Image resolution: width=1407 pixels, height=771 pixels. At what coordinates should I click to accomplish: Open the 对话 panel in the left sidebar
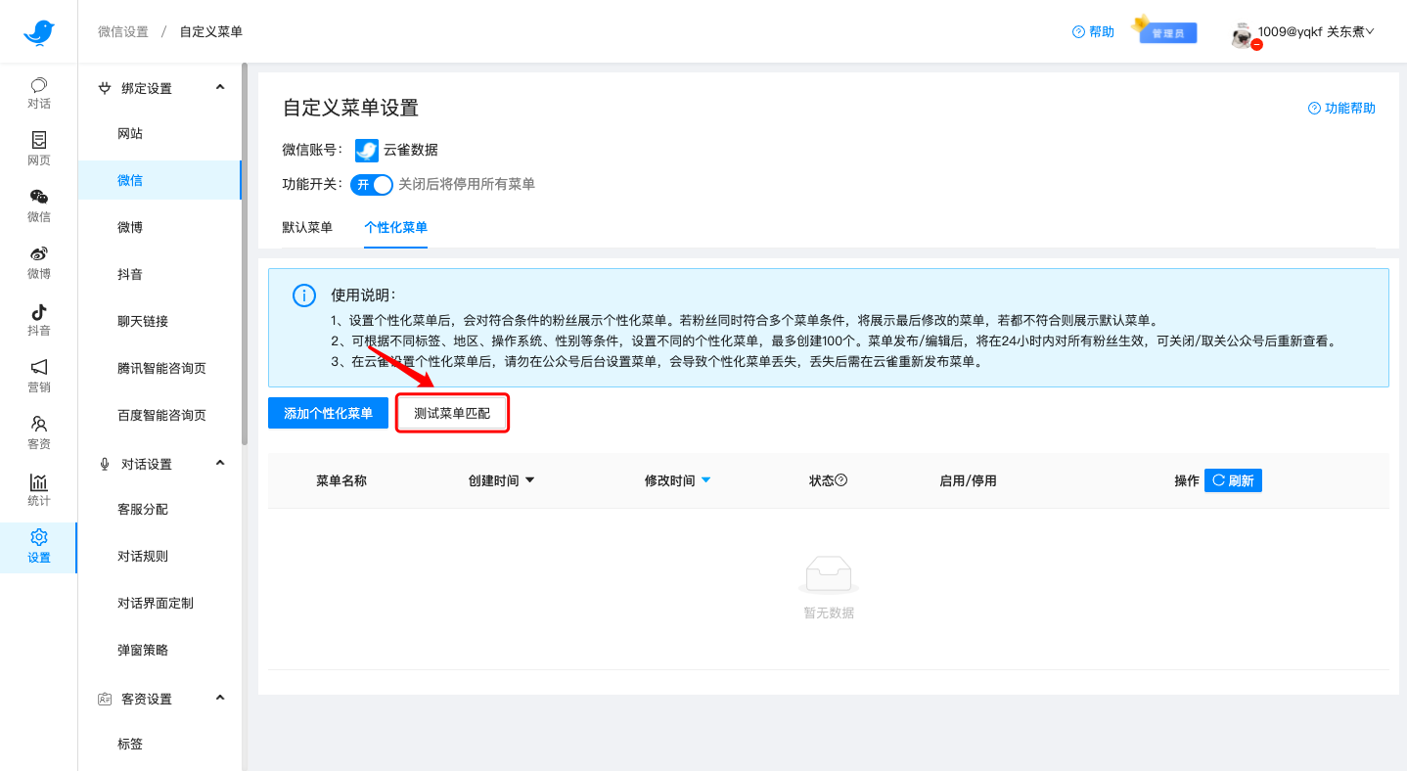point(38,93)
